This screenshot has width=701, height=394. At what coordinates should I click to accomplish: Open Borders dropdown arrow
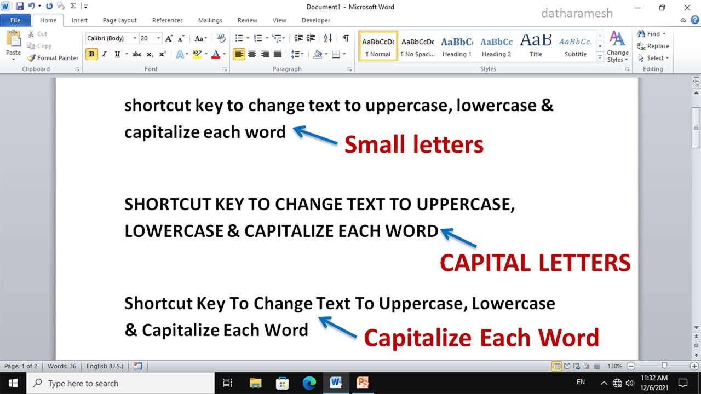click(343, 54)
